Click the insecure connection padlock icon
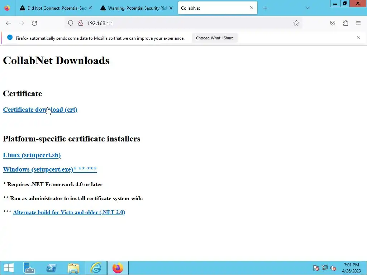 pyautogui.click(x=81, y=23)
